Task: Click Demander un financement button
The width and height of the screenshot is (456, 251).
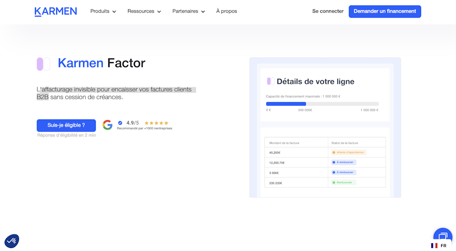Action: click(385, 11)
